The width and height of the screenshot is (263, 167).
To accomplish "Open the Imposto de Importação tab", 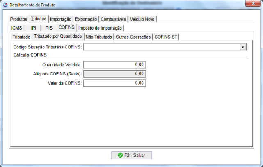I will [100, 28].
